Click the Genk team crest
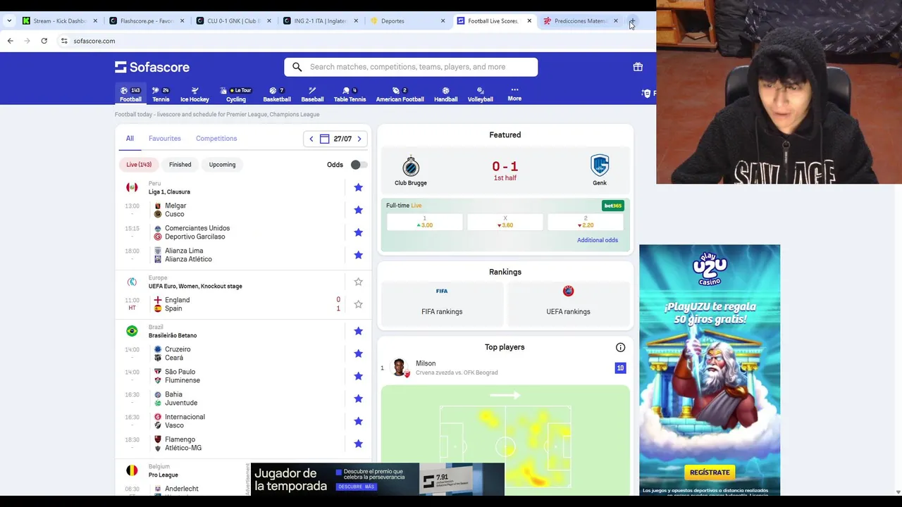Image resolution: width=902 pixels, height=507 pixels. (x=600, y=165)
